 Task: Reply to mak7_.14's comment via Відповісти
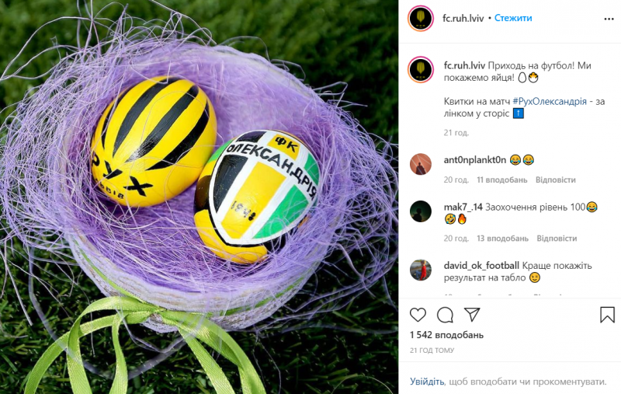pyautogui.click(x=557, y=239)
